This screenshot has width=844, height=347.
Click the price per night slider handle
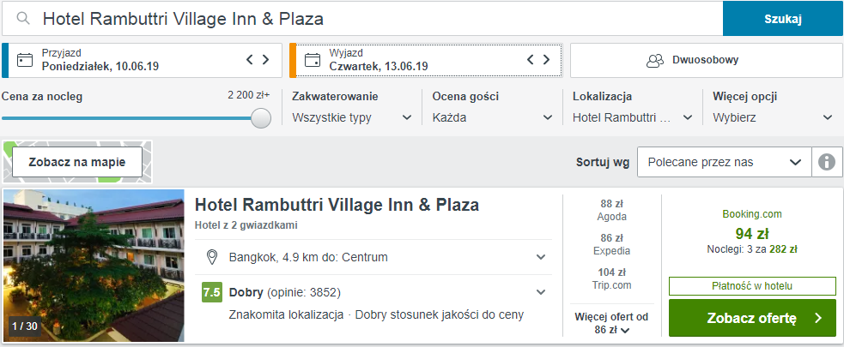pos(261,117)
